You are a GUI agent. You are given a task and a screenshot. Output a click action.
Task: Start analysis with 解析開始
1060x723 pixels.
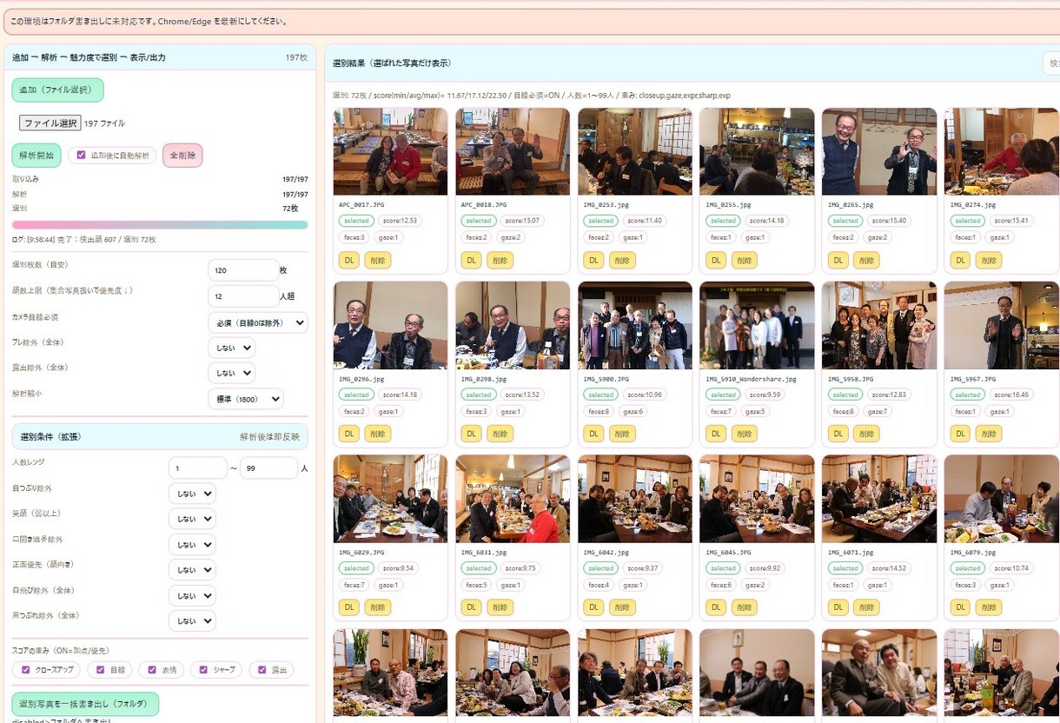pyautogui.click(x=36, y=156)
